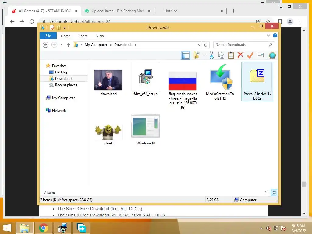The width and height of the screenshot is (312, 234).
Task: Expand the ribbon with the chevron
Action: [268, 35]
